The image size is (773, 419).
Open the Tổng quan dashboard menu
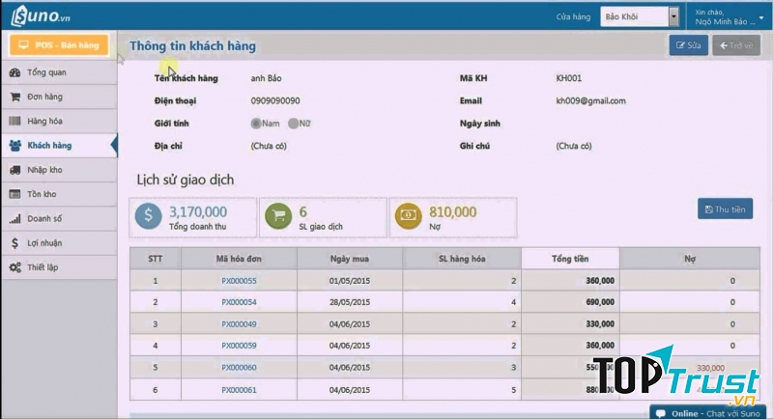pos(46,72)
